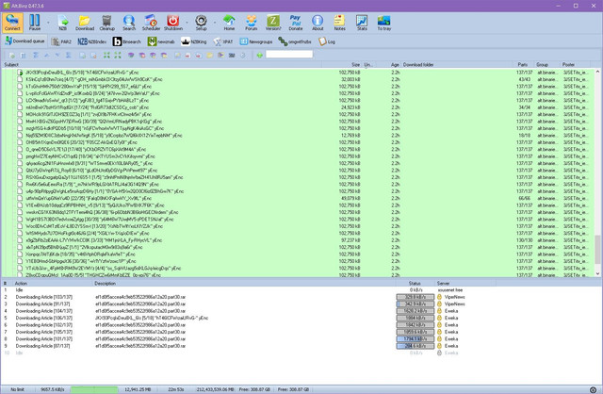
Task: Click the round icon at status bar right end
Action: 593,390
